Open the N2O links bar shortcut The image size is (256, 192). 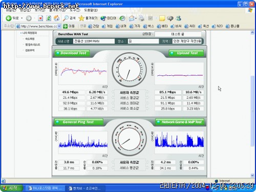coord(217,26)
